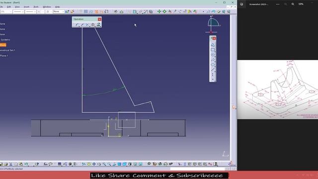Select the Axis sketch tool
The height and width of the screenshot is (179, 318).
pos(213,75)
